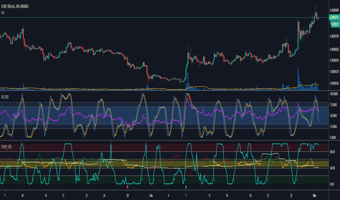Viewport: 340px width, 200px height.
Task: Click the date label 28 on time axis
Action: point(128,196)
